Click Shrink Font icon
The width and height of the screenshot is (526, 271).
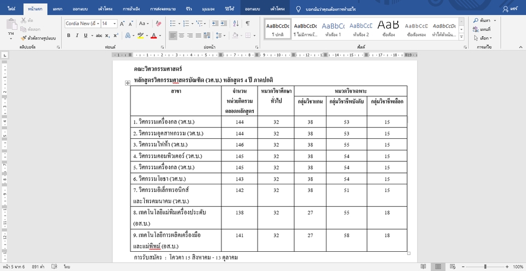tap(131, 24)
